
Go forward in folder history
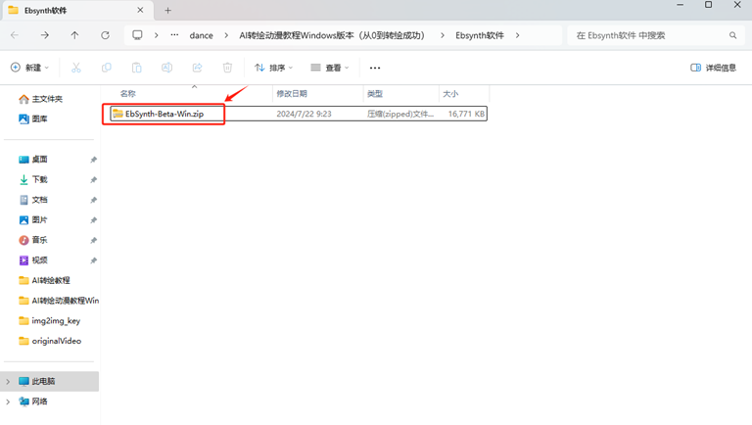[x=45, y=35]
